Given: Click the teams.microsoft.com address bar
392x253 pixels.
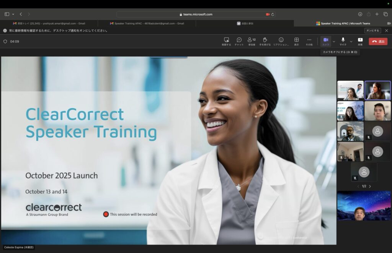Looking at the screenshot, I should click(196, 14).
